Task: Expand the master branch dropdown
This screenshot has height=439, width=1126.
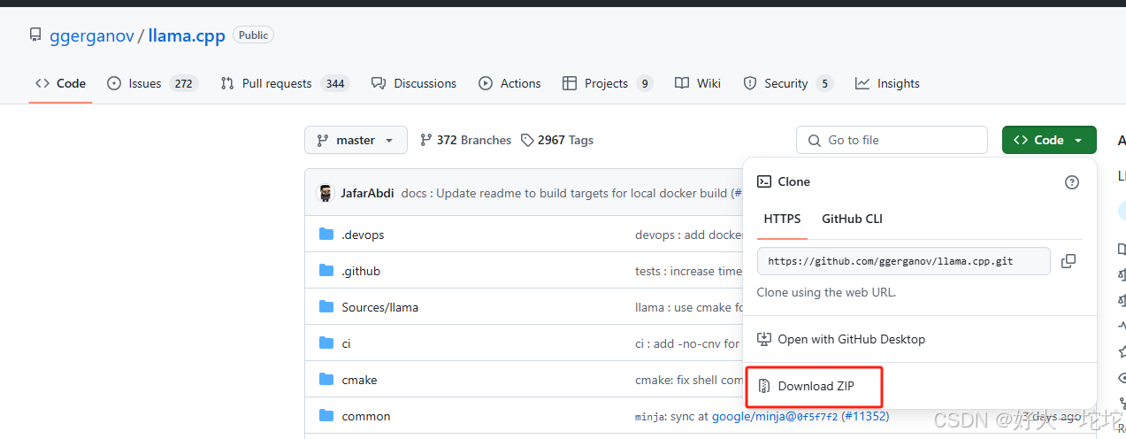Action: 356,140
